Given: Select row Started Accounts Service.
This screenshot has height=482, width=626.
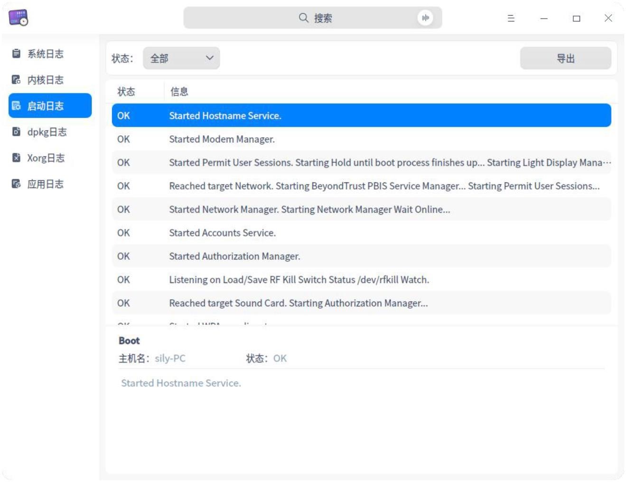Looking at the screenshot, I should (x=361, y=233).
